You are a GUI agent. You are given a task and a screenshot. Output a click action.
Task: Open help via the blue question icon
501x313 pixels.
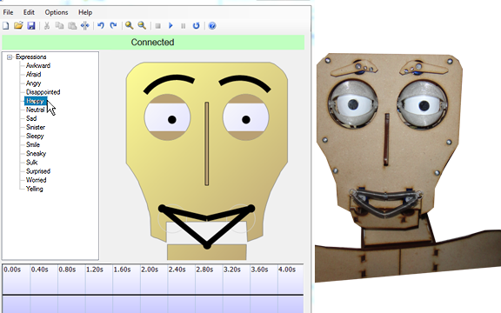tap(212, 25)
